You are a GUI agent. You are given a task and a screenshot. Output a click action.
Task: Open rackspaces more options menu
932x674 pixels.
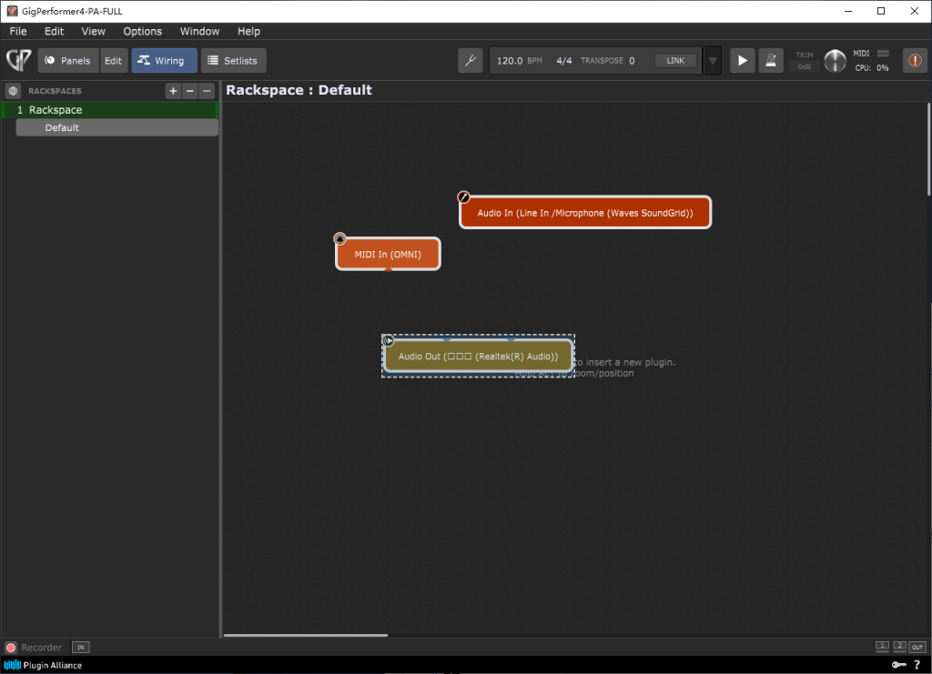[x=207, y=91]
